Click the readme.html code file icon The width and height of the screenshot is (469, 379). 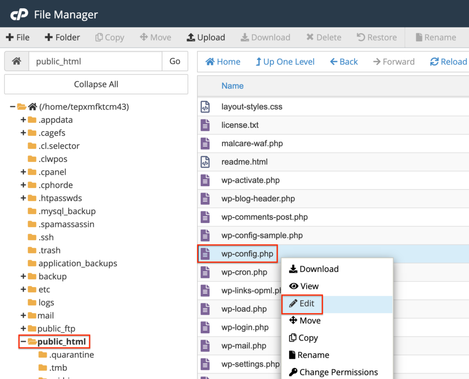coord(205,162)
